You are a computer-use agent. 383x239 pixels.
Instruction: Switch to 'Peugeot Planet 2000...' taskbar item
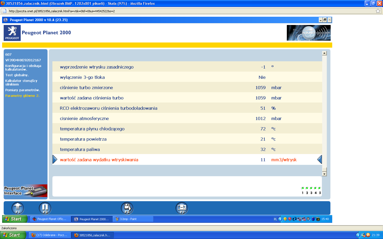[92, 219]
